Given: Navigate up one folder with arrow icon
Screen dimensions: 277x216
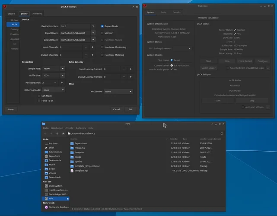Looking at the screenshot, I should pos(57,133).
